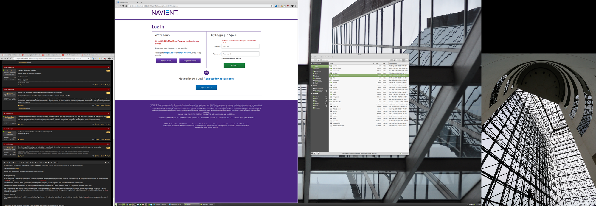Switch file manager to list view
Image resolution: width=596 pixels, height=206 pixels.
click(404, 60)
